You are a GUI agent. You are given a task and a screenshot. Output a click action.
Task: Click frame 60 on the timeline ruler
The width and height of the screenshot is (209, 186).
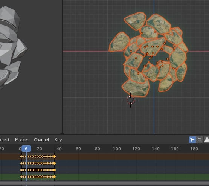point(78,149)
